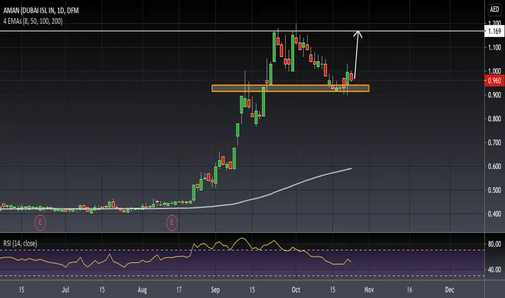Click the 17 date label after Aug
The height and width of the screenshot is (298, 505).
pyautogui.click(x=179, y=290)
